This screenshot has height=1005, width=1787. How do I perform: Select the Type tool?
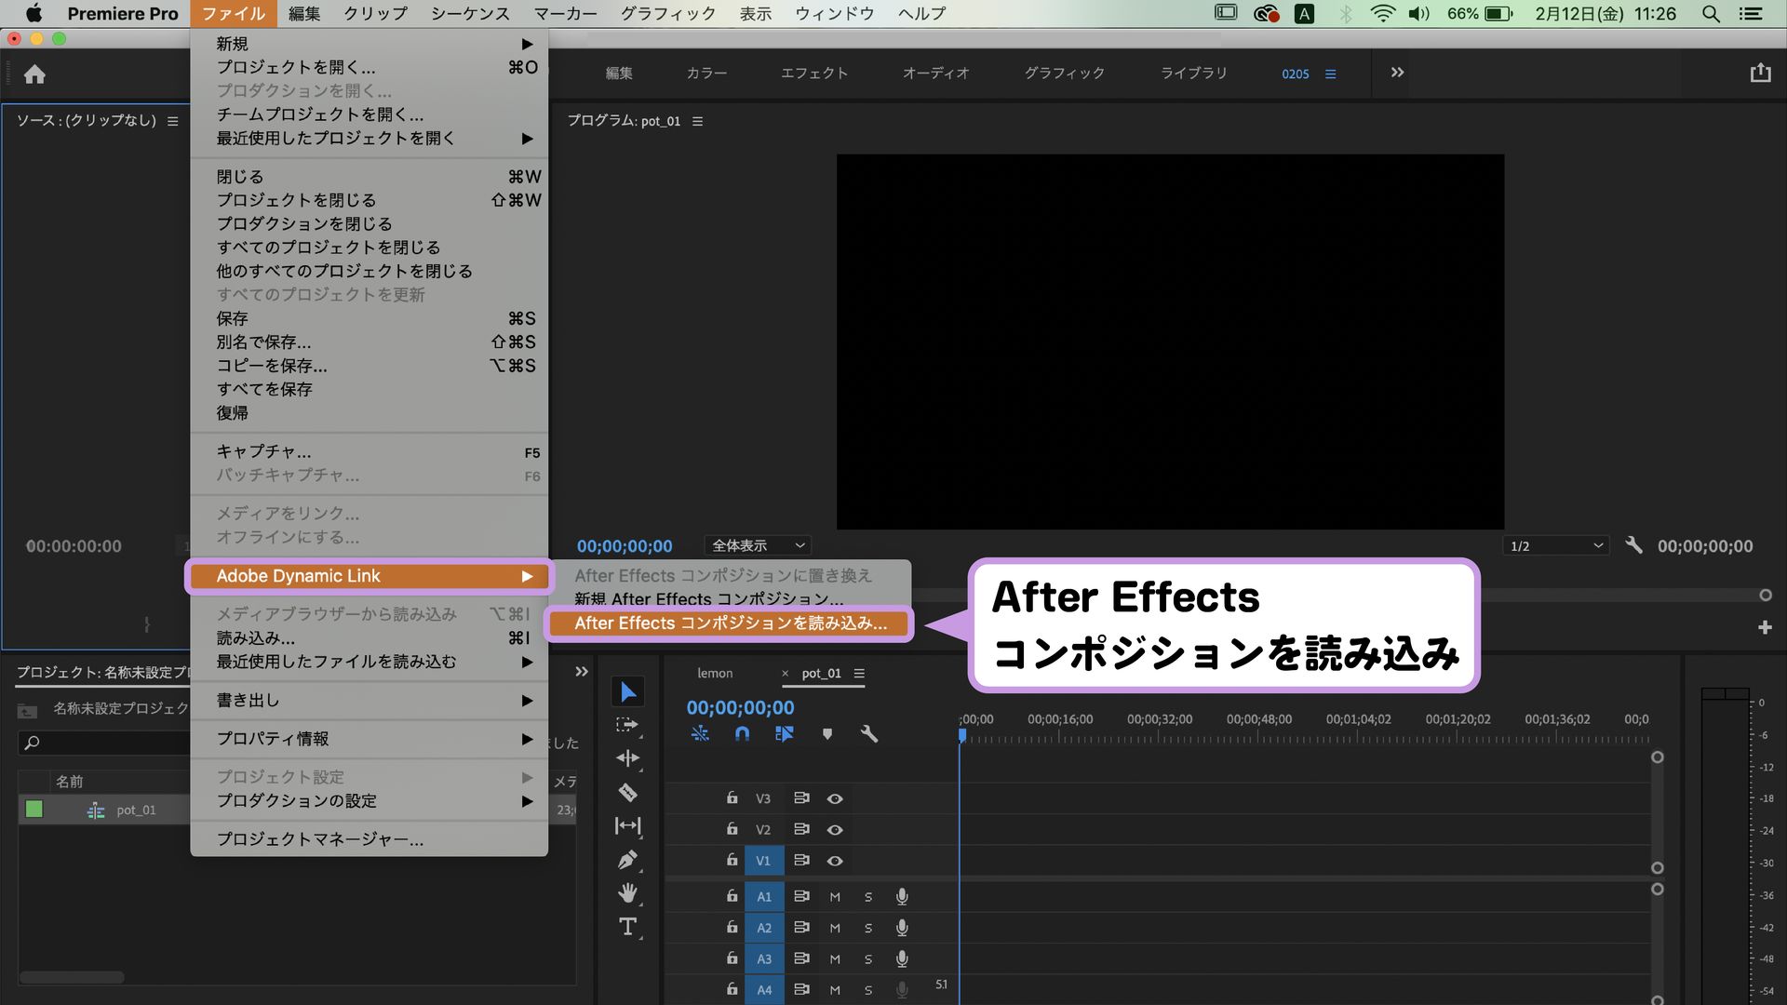click(629, 927)
